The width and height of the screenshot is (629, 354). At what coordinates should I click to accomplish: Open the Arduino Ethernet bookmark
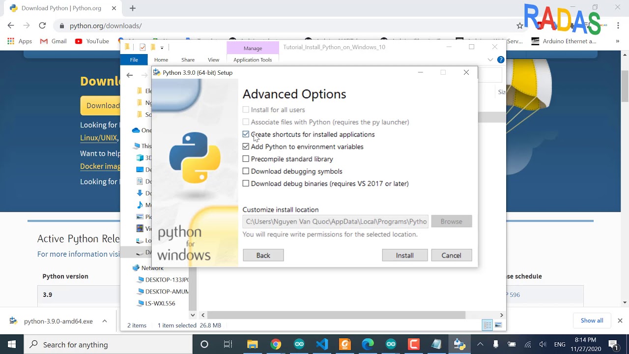tap(564, 41)
